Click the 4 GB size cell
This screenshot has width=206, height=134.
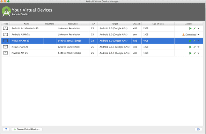pos(158,41)
